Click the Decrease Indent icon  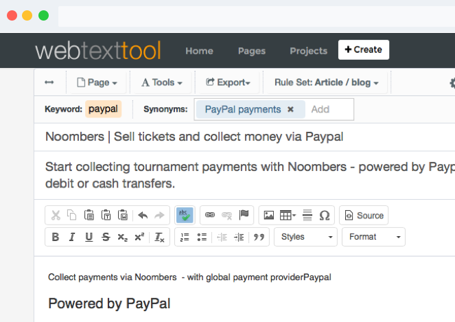pos(222,238)
